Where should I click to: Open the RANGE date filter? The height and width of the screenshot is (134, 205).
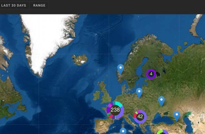[x=39, y=6]
